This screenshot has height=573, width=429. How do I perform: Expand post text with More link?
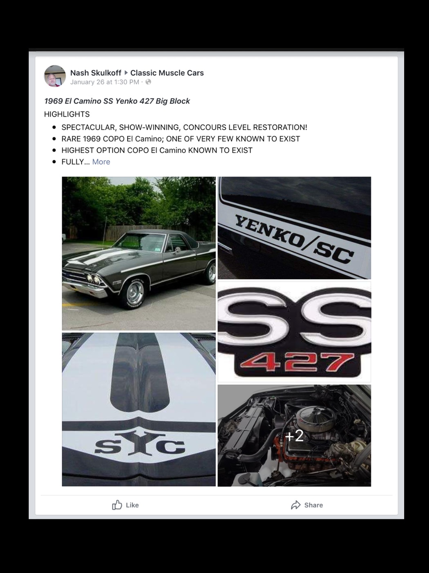pos(101,162)
